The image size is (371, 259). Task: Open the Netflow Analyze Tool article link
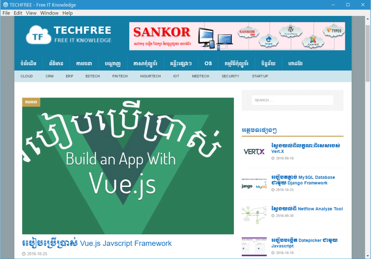click(x=307, y=209)
